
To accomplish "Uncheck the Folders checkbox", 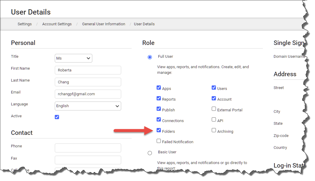I will pos(159,130).
